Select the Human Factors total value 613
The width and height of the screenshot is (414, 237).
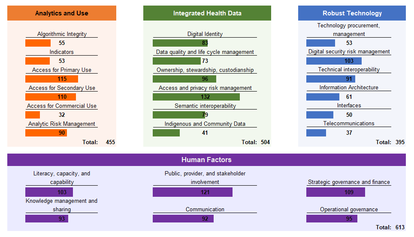[x=400, y=228]
